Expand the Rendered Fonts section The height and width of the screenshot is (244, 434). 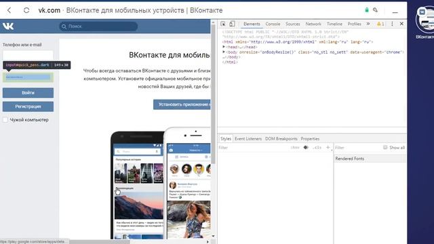tap(370, 159)
